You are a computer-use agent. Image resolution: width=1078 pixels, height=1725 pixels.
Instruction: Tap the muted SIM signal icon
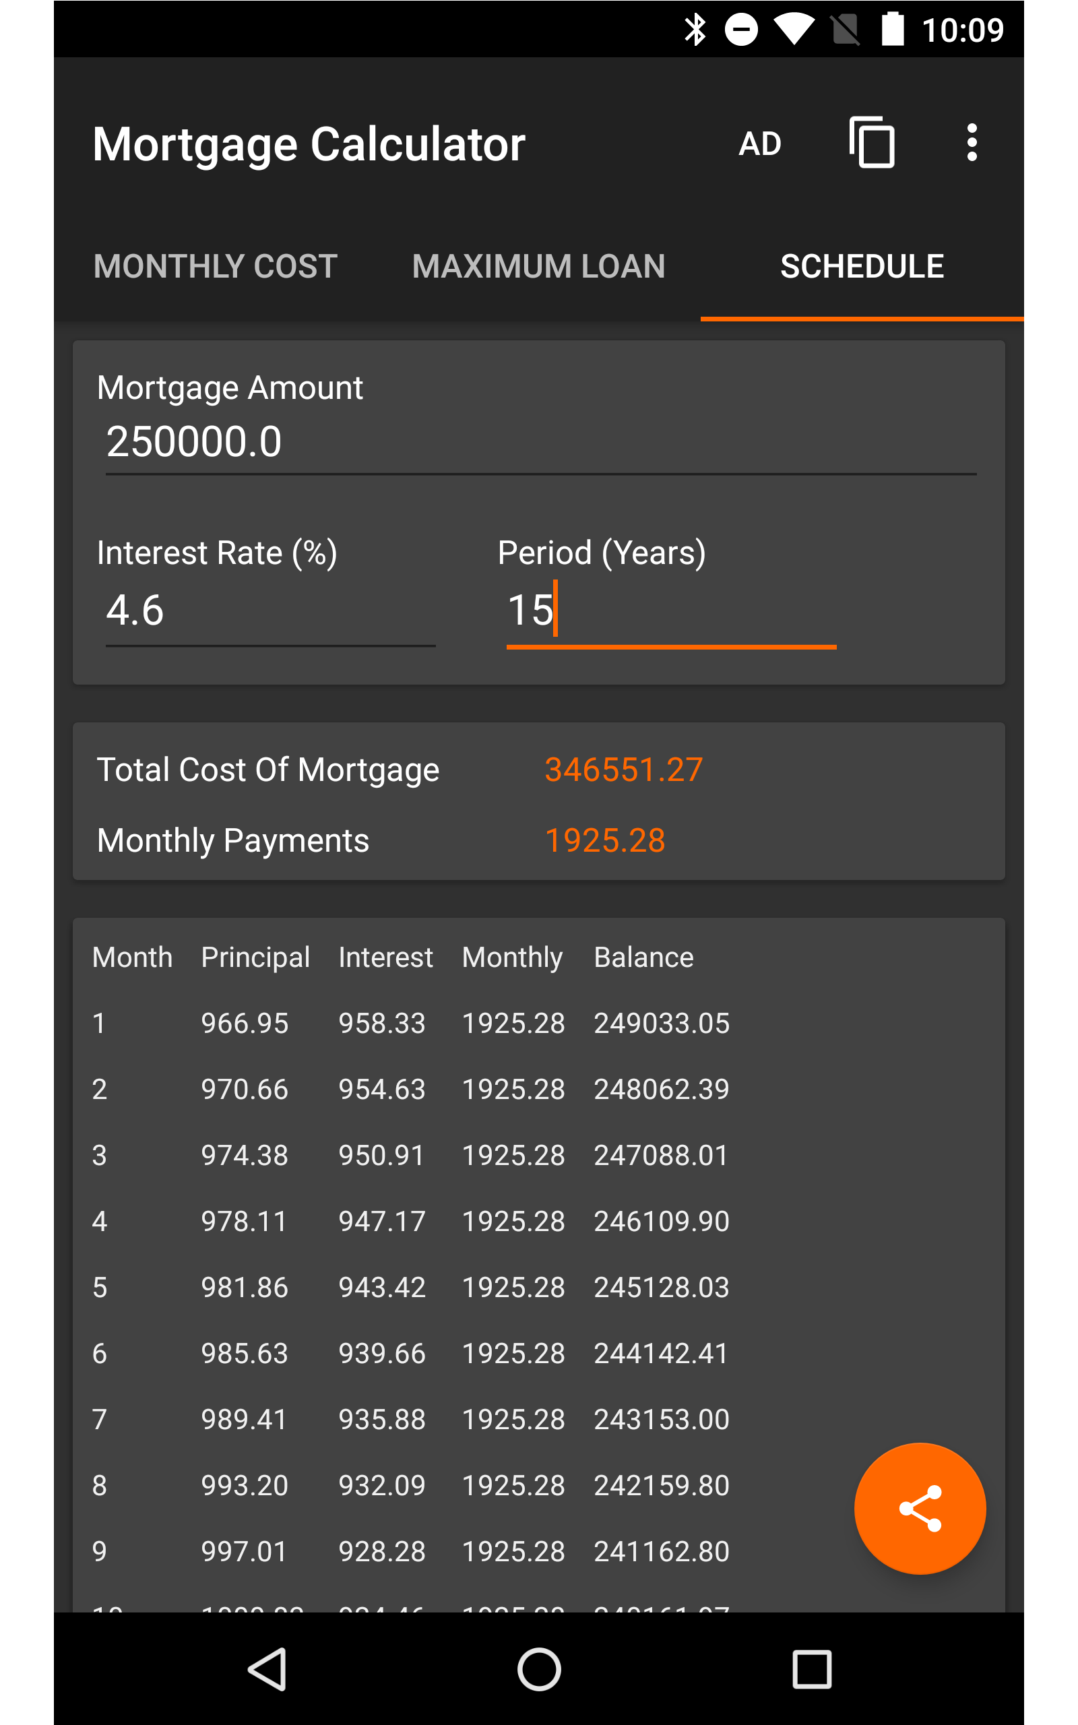click(x=845, y=28)
